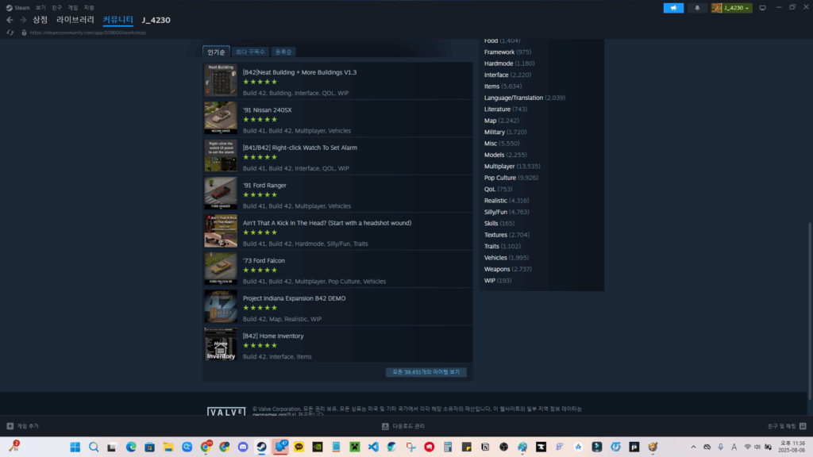813x457 pixels.
Task: Open the J_4230 profile section
Action: tap(156, 20)
